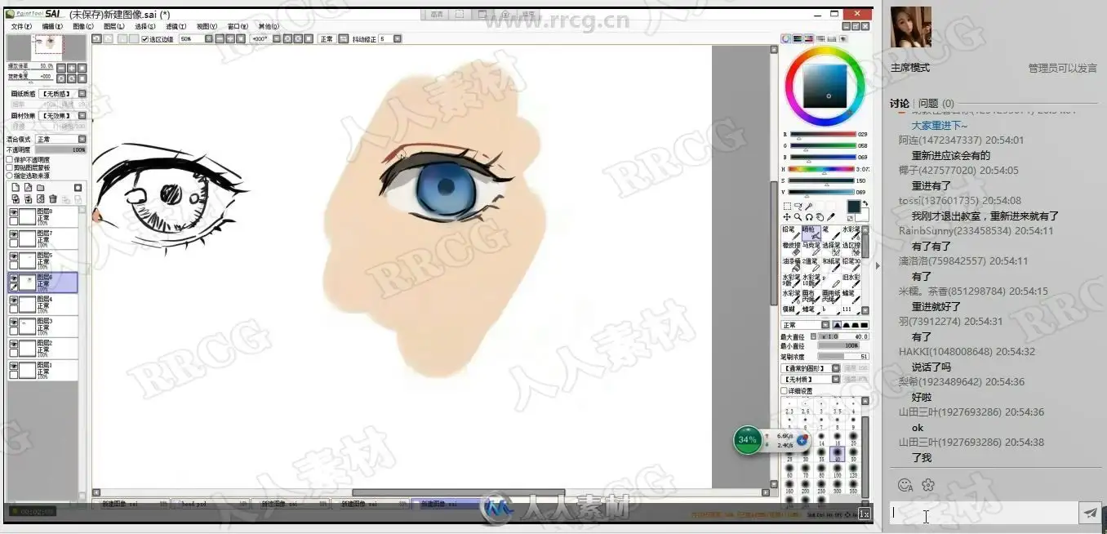Select the zoom magnifier tool
Viewport: 1107px width, 534px height.
(798, 217)
